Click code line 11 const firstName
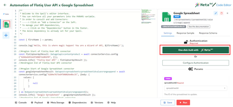233x107 pixels. (x=36, y=40)
